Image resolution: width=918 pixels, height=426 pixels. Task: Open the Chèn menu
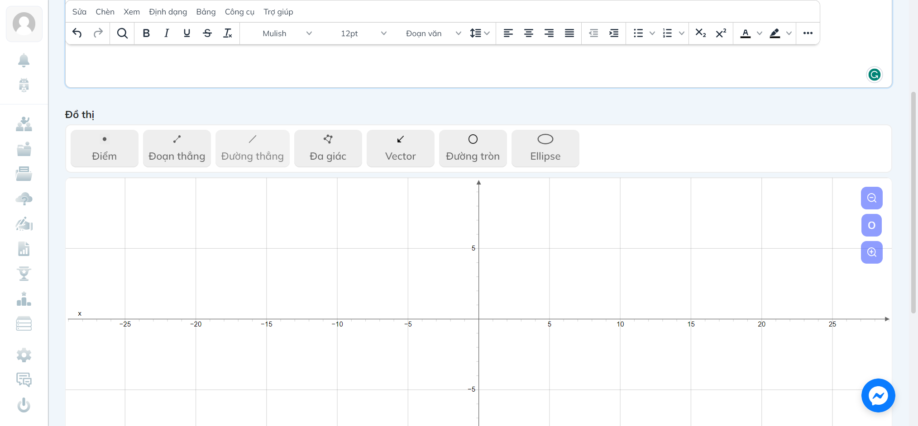pos(105,12)
